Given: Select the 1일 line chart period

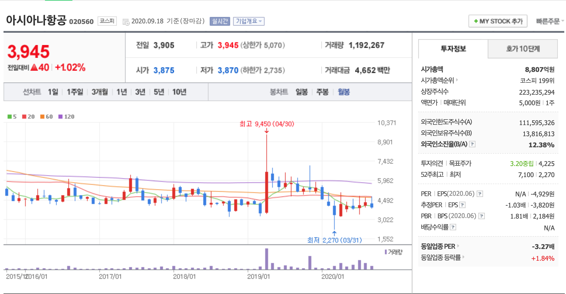Looking at the screenshot, I should coord(53,92).
